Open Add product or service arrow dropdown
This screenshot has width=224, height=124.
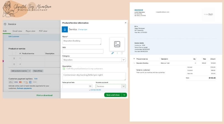30,71
